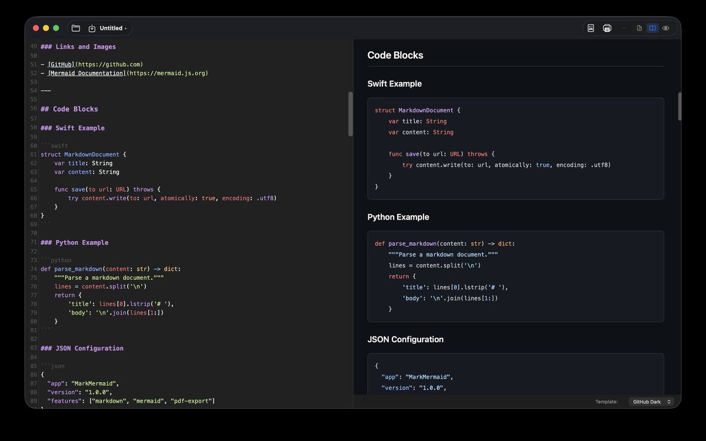
Task: Click '### Python Example' line in editor
Action: (x=75, y=242)
